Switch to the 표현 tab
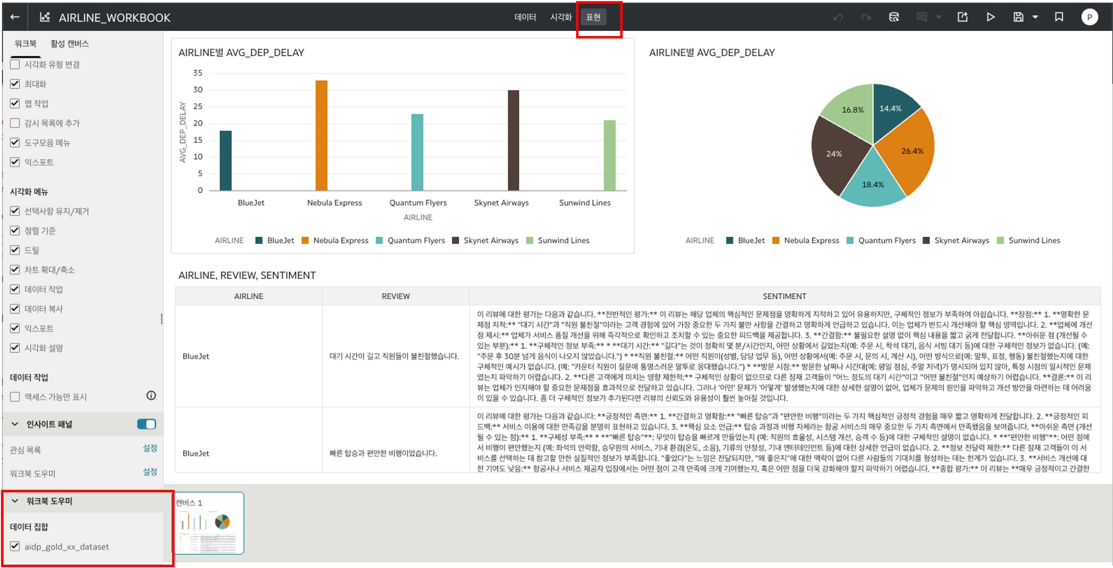Screen dimensions: 1113x568 (x=593, y=17)
